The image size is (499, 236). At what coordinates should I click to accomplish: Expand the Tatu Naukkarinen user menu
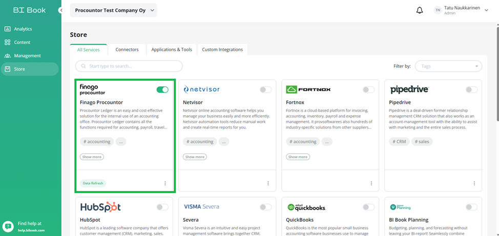click(486, 10)
